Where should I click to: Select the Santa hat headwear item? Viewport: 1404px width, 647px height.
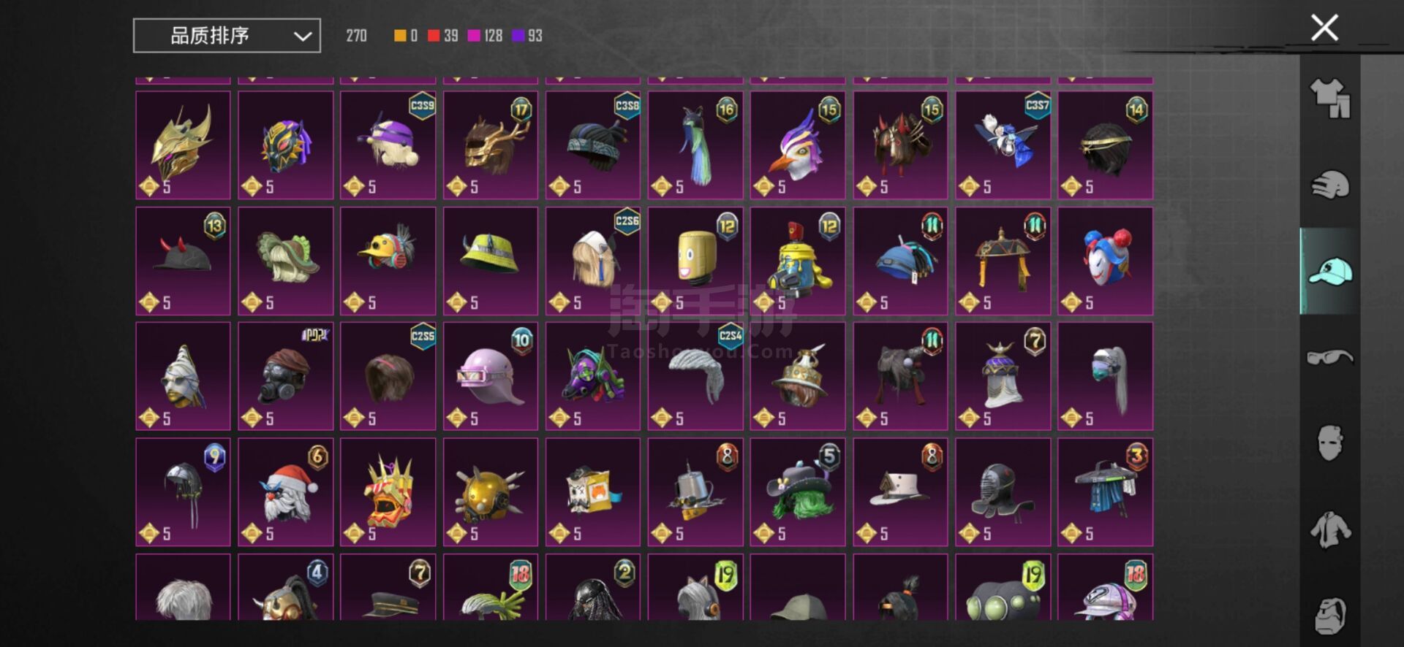(x=286, y=492)
